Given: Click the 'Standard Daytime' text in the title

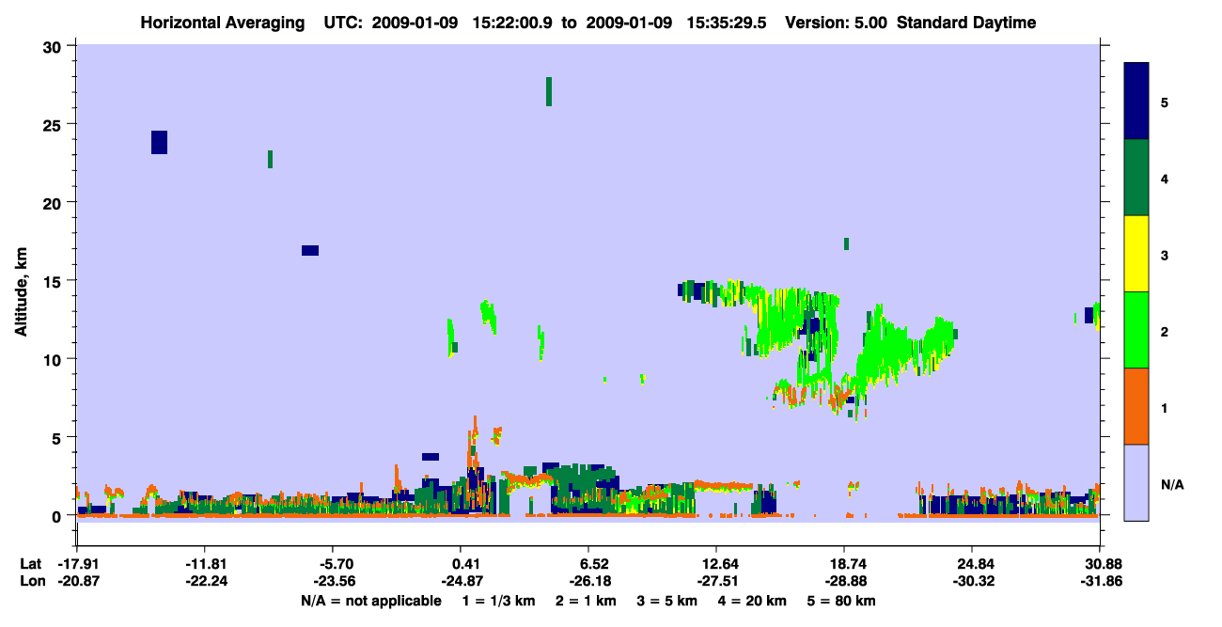Looking at the screenshot, I should click(966, 23).
